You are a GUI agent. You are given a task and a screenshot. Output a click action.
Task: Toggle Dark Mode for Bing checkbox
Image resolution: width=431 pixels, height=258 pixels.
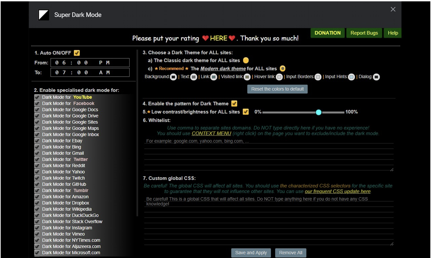pyautogui.click(x=37, y=147)
